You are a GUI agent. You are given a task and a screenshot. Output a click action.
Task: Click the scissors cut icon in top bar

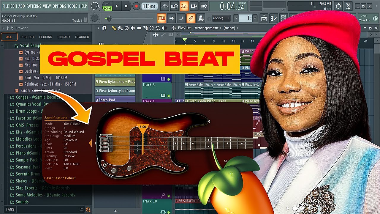[348, 6]
